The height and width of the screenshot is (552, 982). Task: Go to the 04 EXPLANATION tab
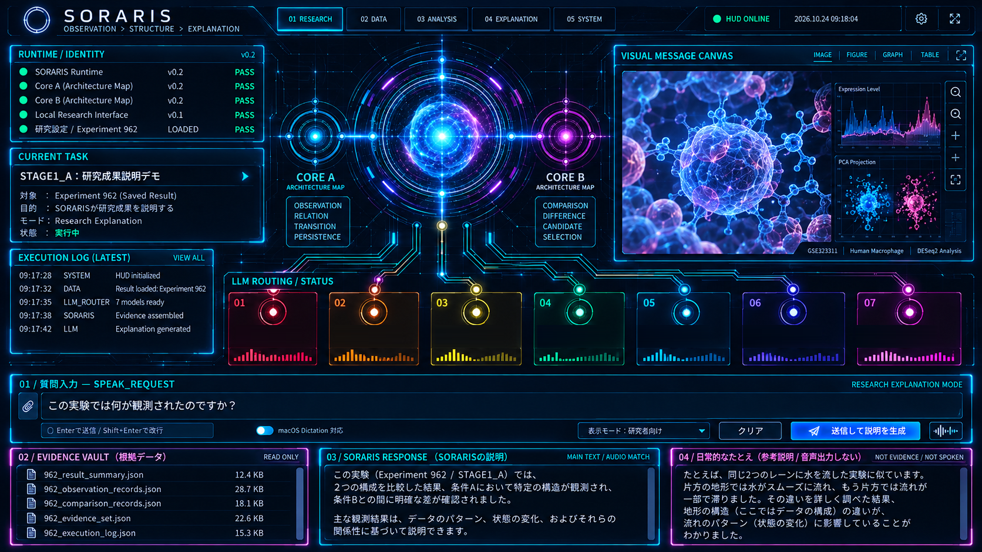pyautogui.click(x=511, y=19)
